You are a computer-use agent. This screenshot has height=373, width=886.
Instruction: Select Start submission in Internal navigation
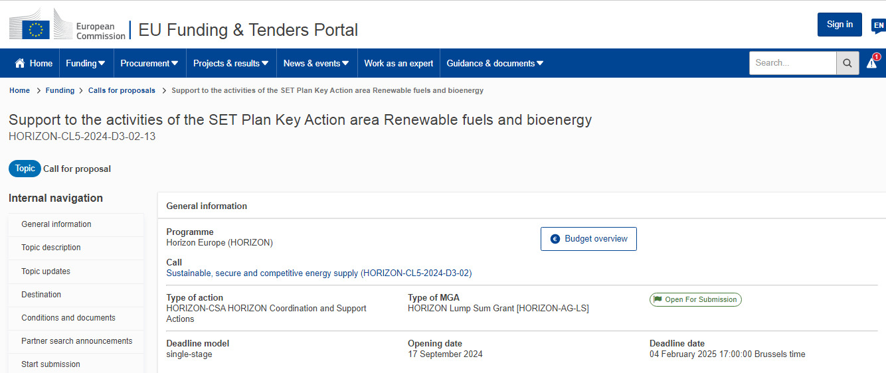pyautogui.click(x=50, y=364)
